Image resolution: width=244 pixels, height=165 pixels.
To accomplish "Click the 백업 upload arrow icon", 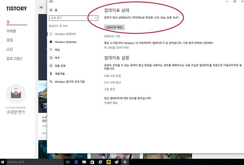I will point(51,50).
